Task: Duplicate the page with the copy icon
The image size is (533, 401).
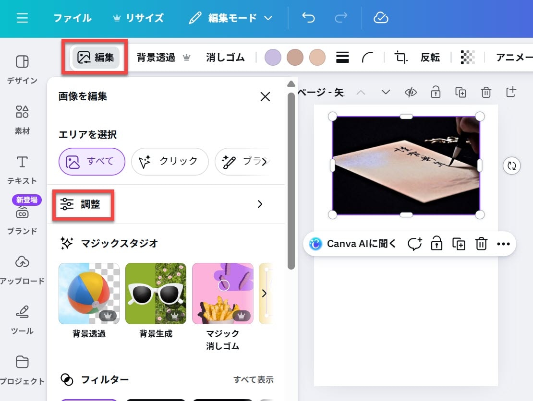Action: 460,92
